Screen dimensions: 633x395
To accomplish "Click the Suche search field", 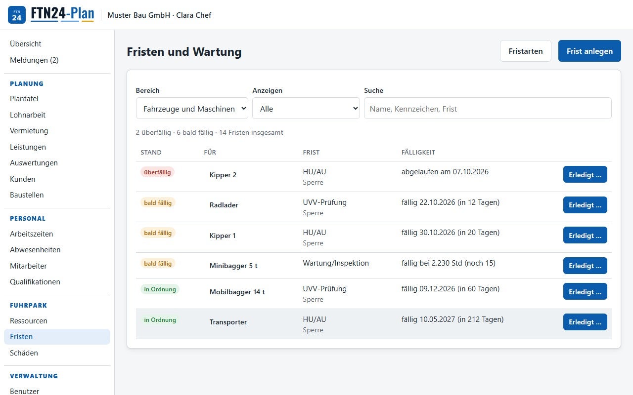I will pyautogui.click(x=488, y=108).
